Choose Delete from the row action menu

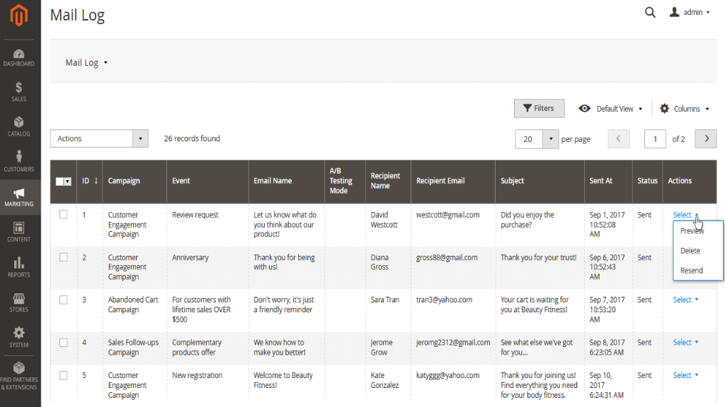click(690, 251)
